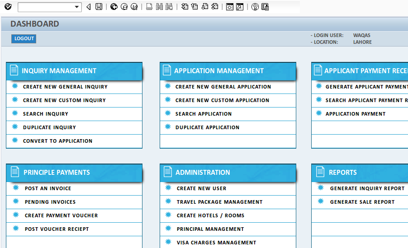Click inside the command input field
Image resolution: width=408 pixels, height=248 pixels.
45,7
